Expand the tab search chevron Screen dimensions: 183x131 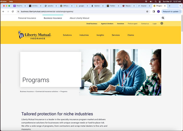tap(180, 6)
